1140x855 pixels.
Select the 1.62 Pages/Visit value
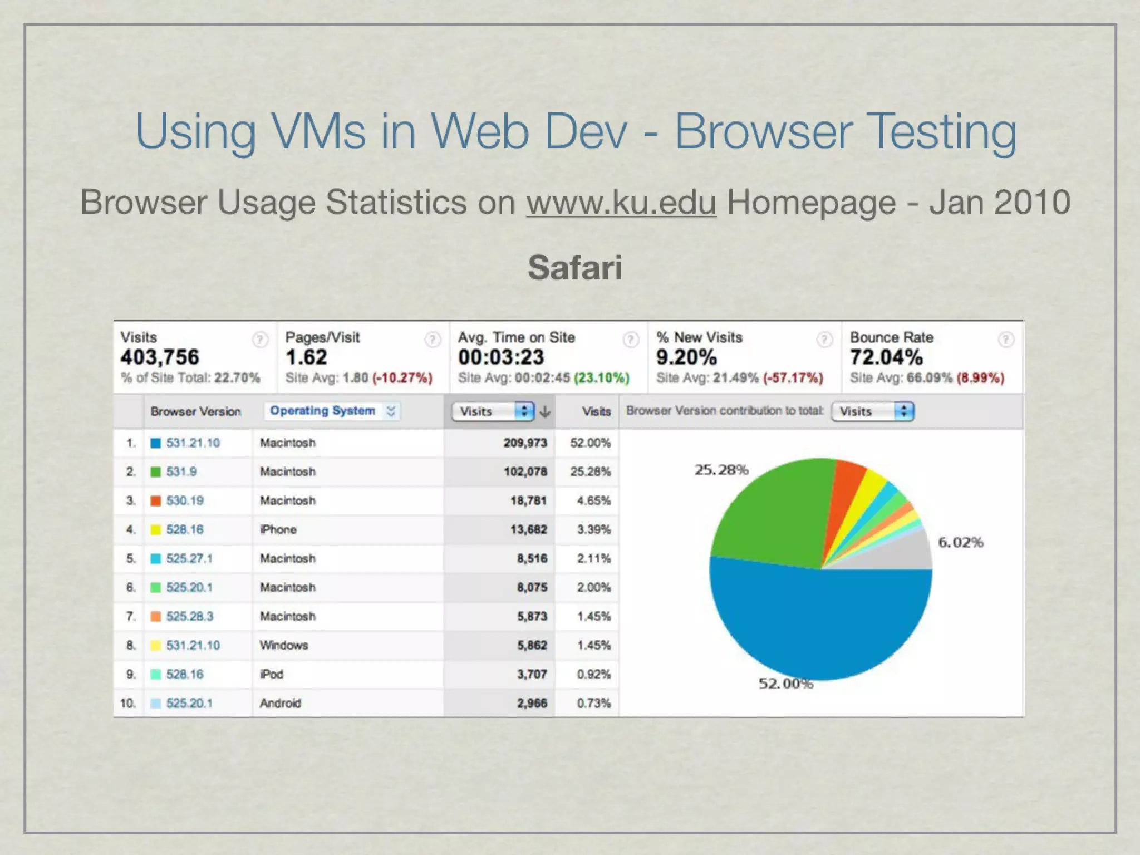coord(306,357)
